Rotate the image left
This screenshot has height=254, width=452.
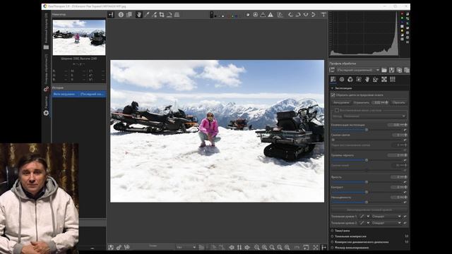tap(290, 15)
